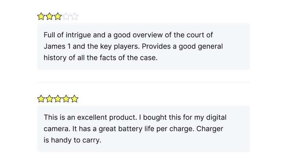Click the first star of the three-star review
The height and width of the screenshot is (158, 287).
pyautogui.click(x=41, y=16)
